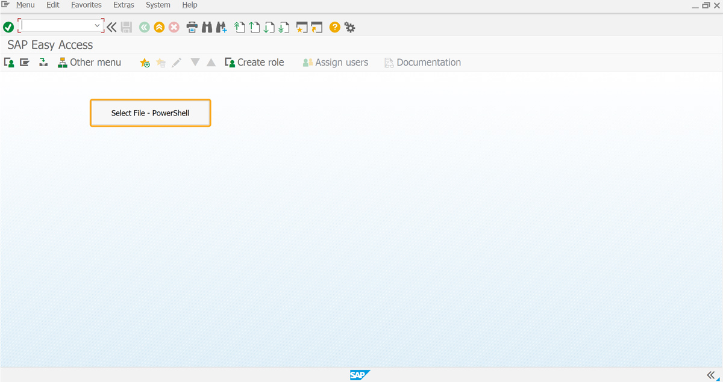Open the Edit menu

click(53, 5)
